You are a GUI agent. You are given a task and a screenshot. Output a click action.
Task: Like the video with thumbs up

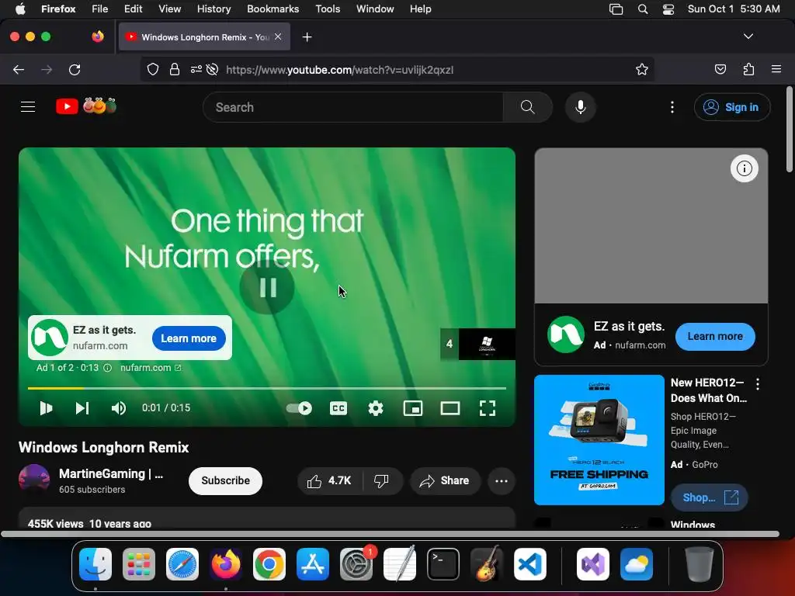(x=329, y=480)
